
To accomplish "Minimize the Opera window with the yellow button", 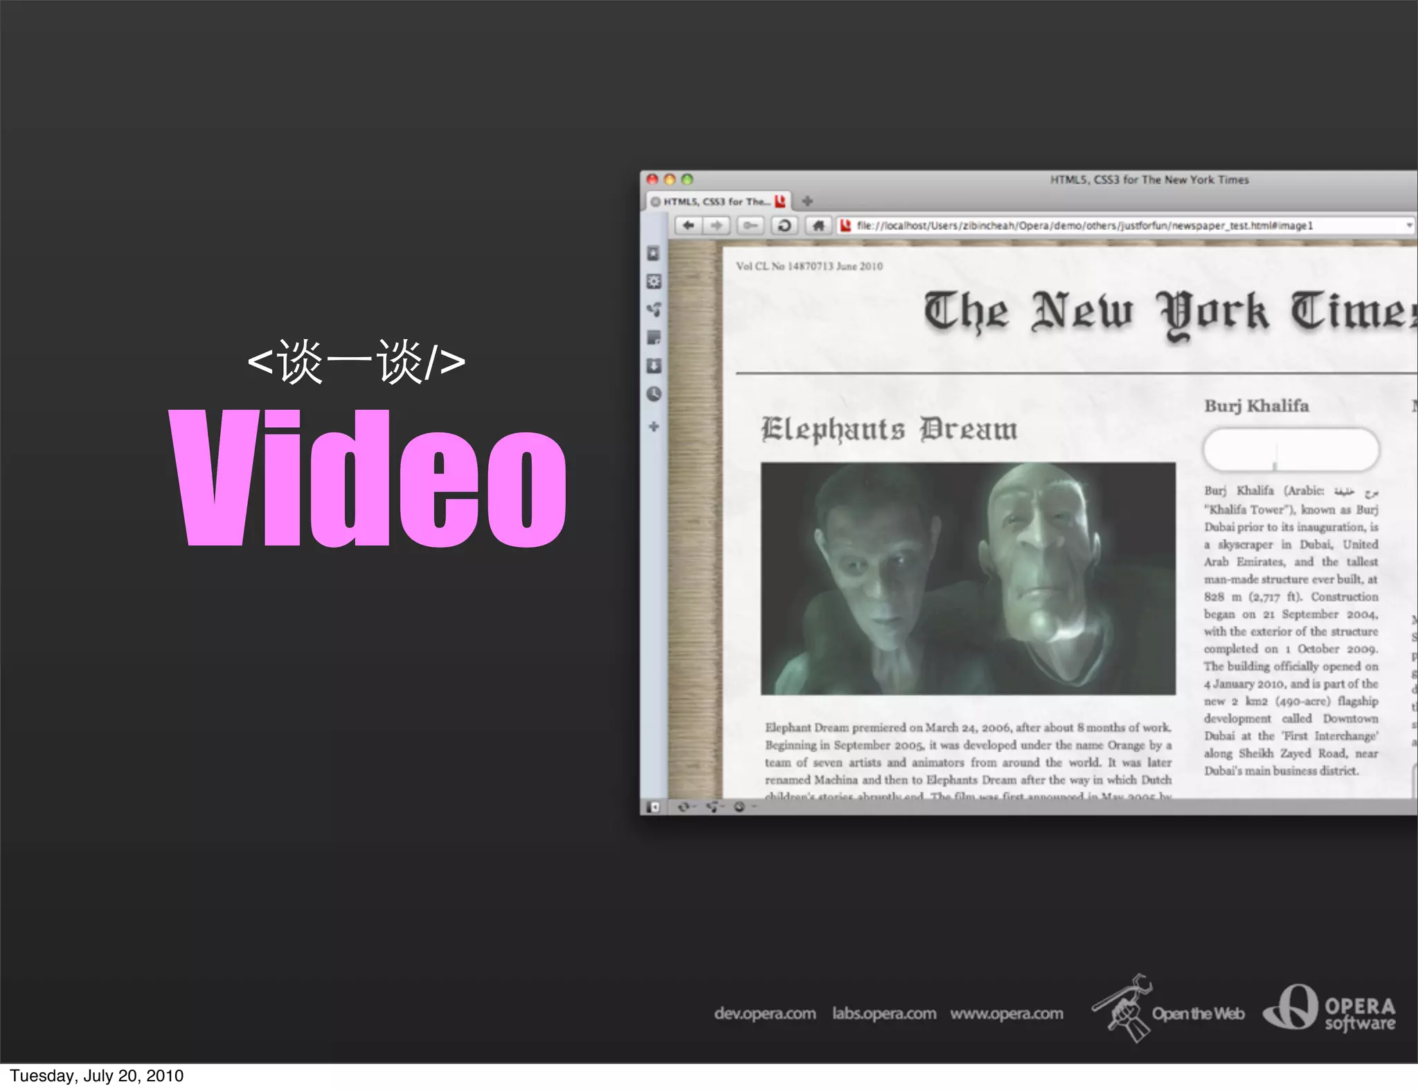I will click(x=670, y=179).
